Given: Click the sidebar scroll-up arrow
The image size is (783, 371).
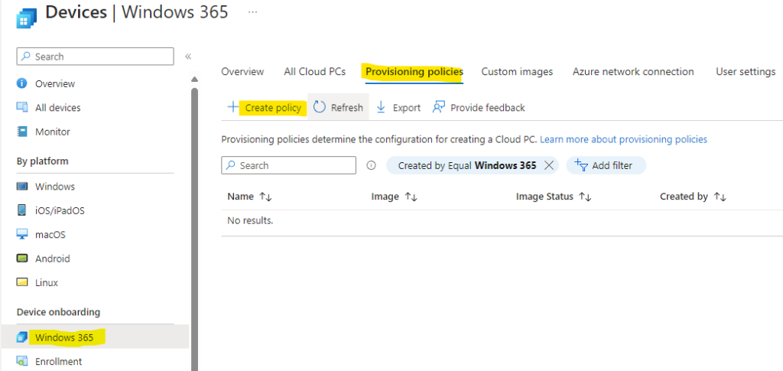Looking at the screenshot, I should (x=195, y=80).
